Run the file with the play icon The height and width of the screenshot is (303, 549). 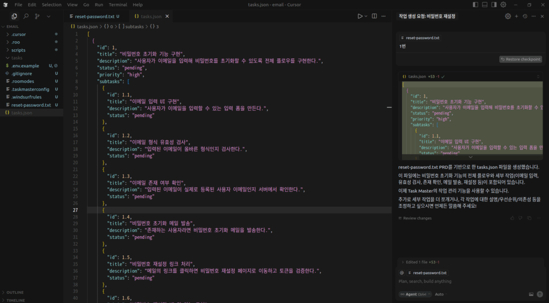pos(360,16)
